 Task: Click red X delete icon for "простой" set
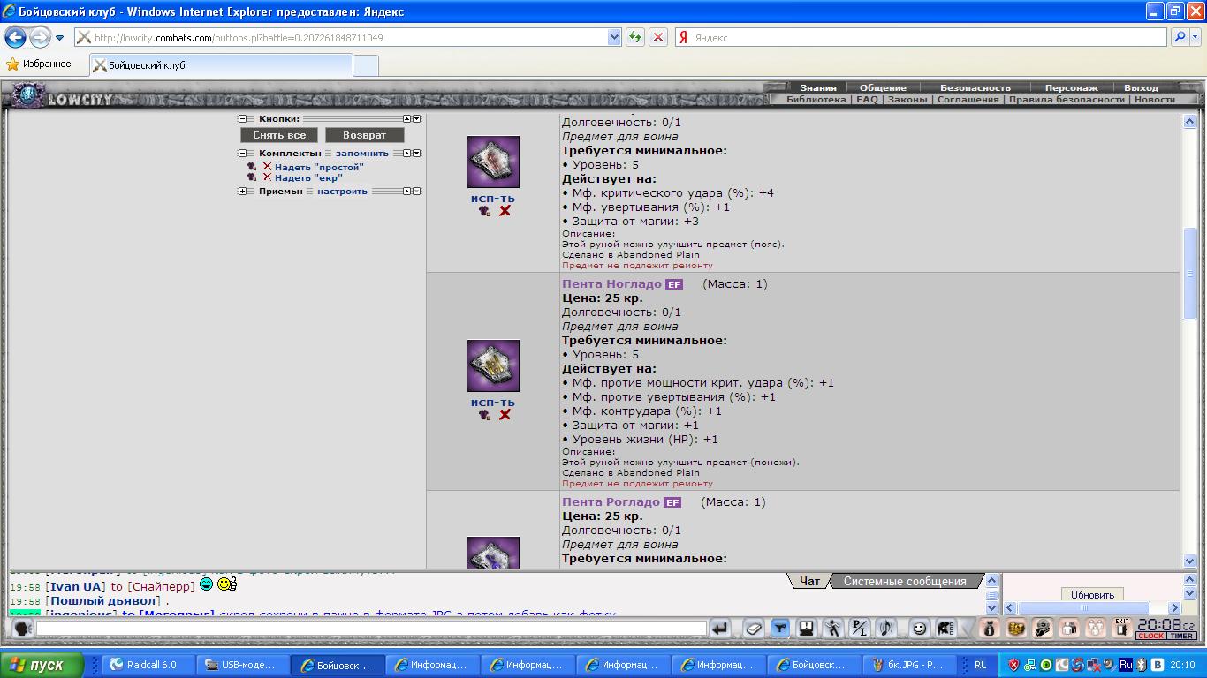(x=267, y=166)
